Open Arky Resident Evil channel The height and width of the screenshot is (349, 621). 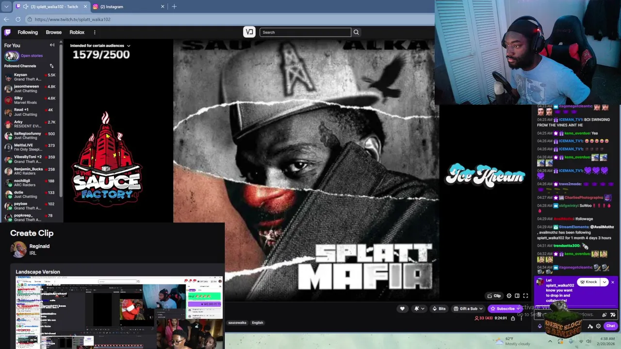(30, 124)
